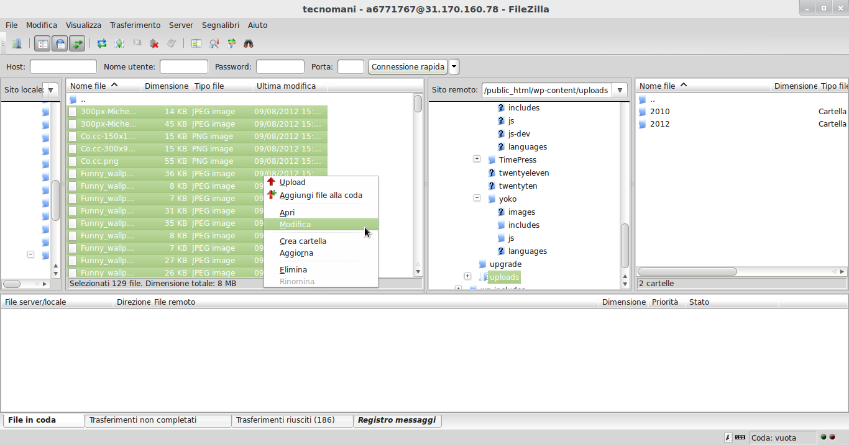
Task: Open the Segnalibri menu
Action: 220,25
